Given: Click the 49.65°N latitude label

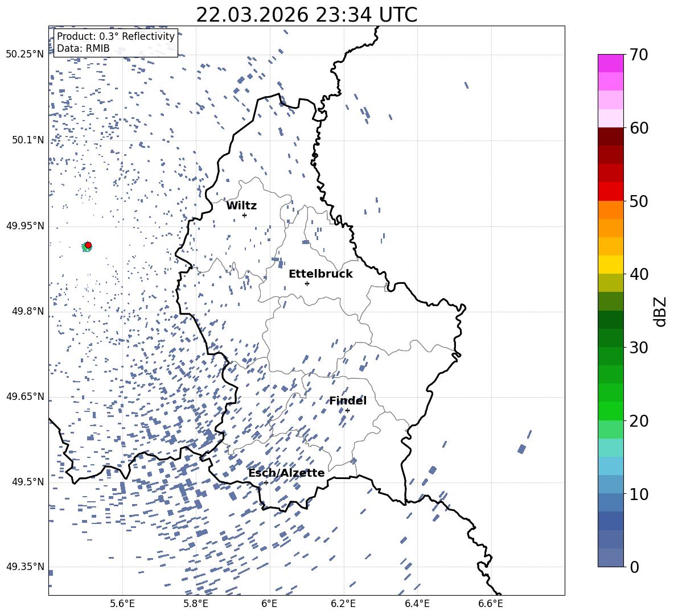Looking at the screenshot, I should [x=25, y=397].
